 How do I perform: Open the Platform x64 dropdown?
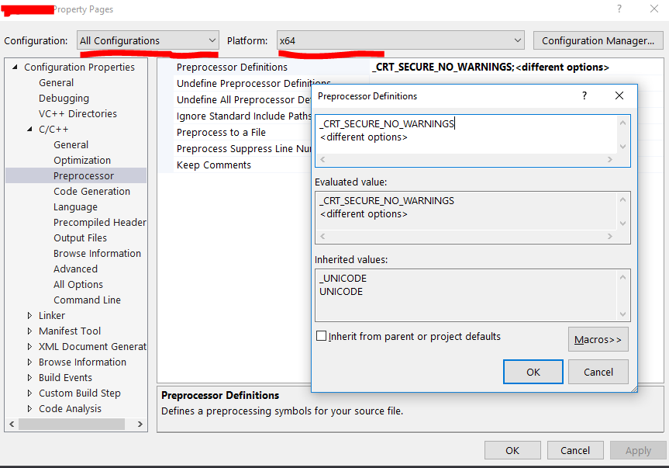(x=401, y=40)
